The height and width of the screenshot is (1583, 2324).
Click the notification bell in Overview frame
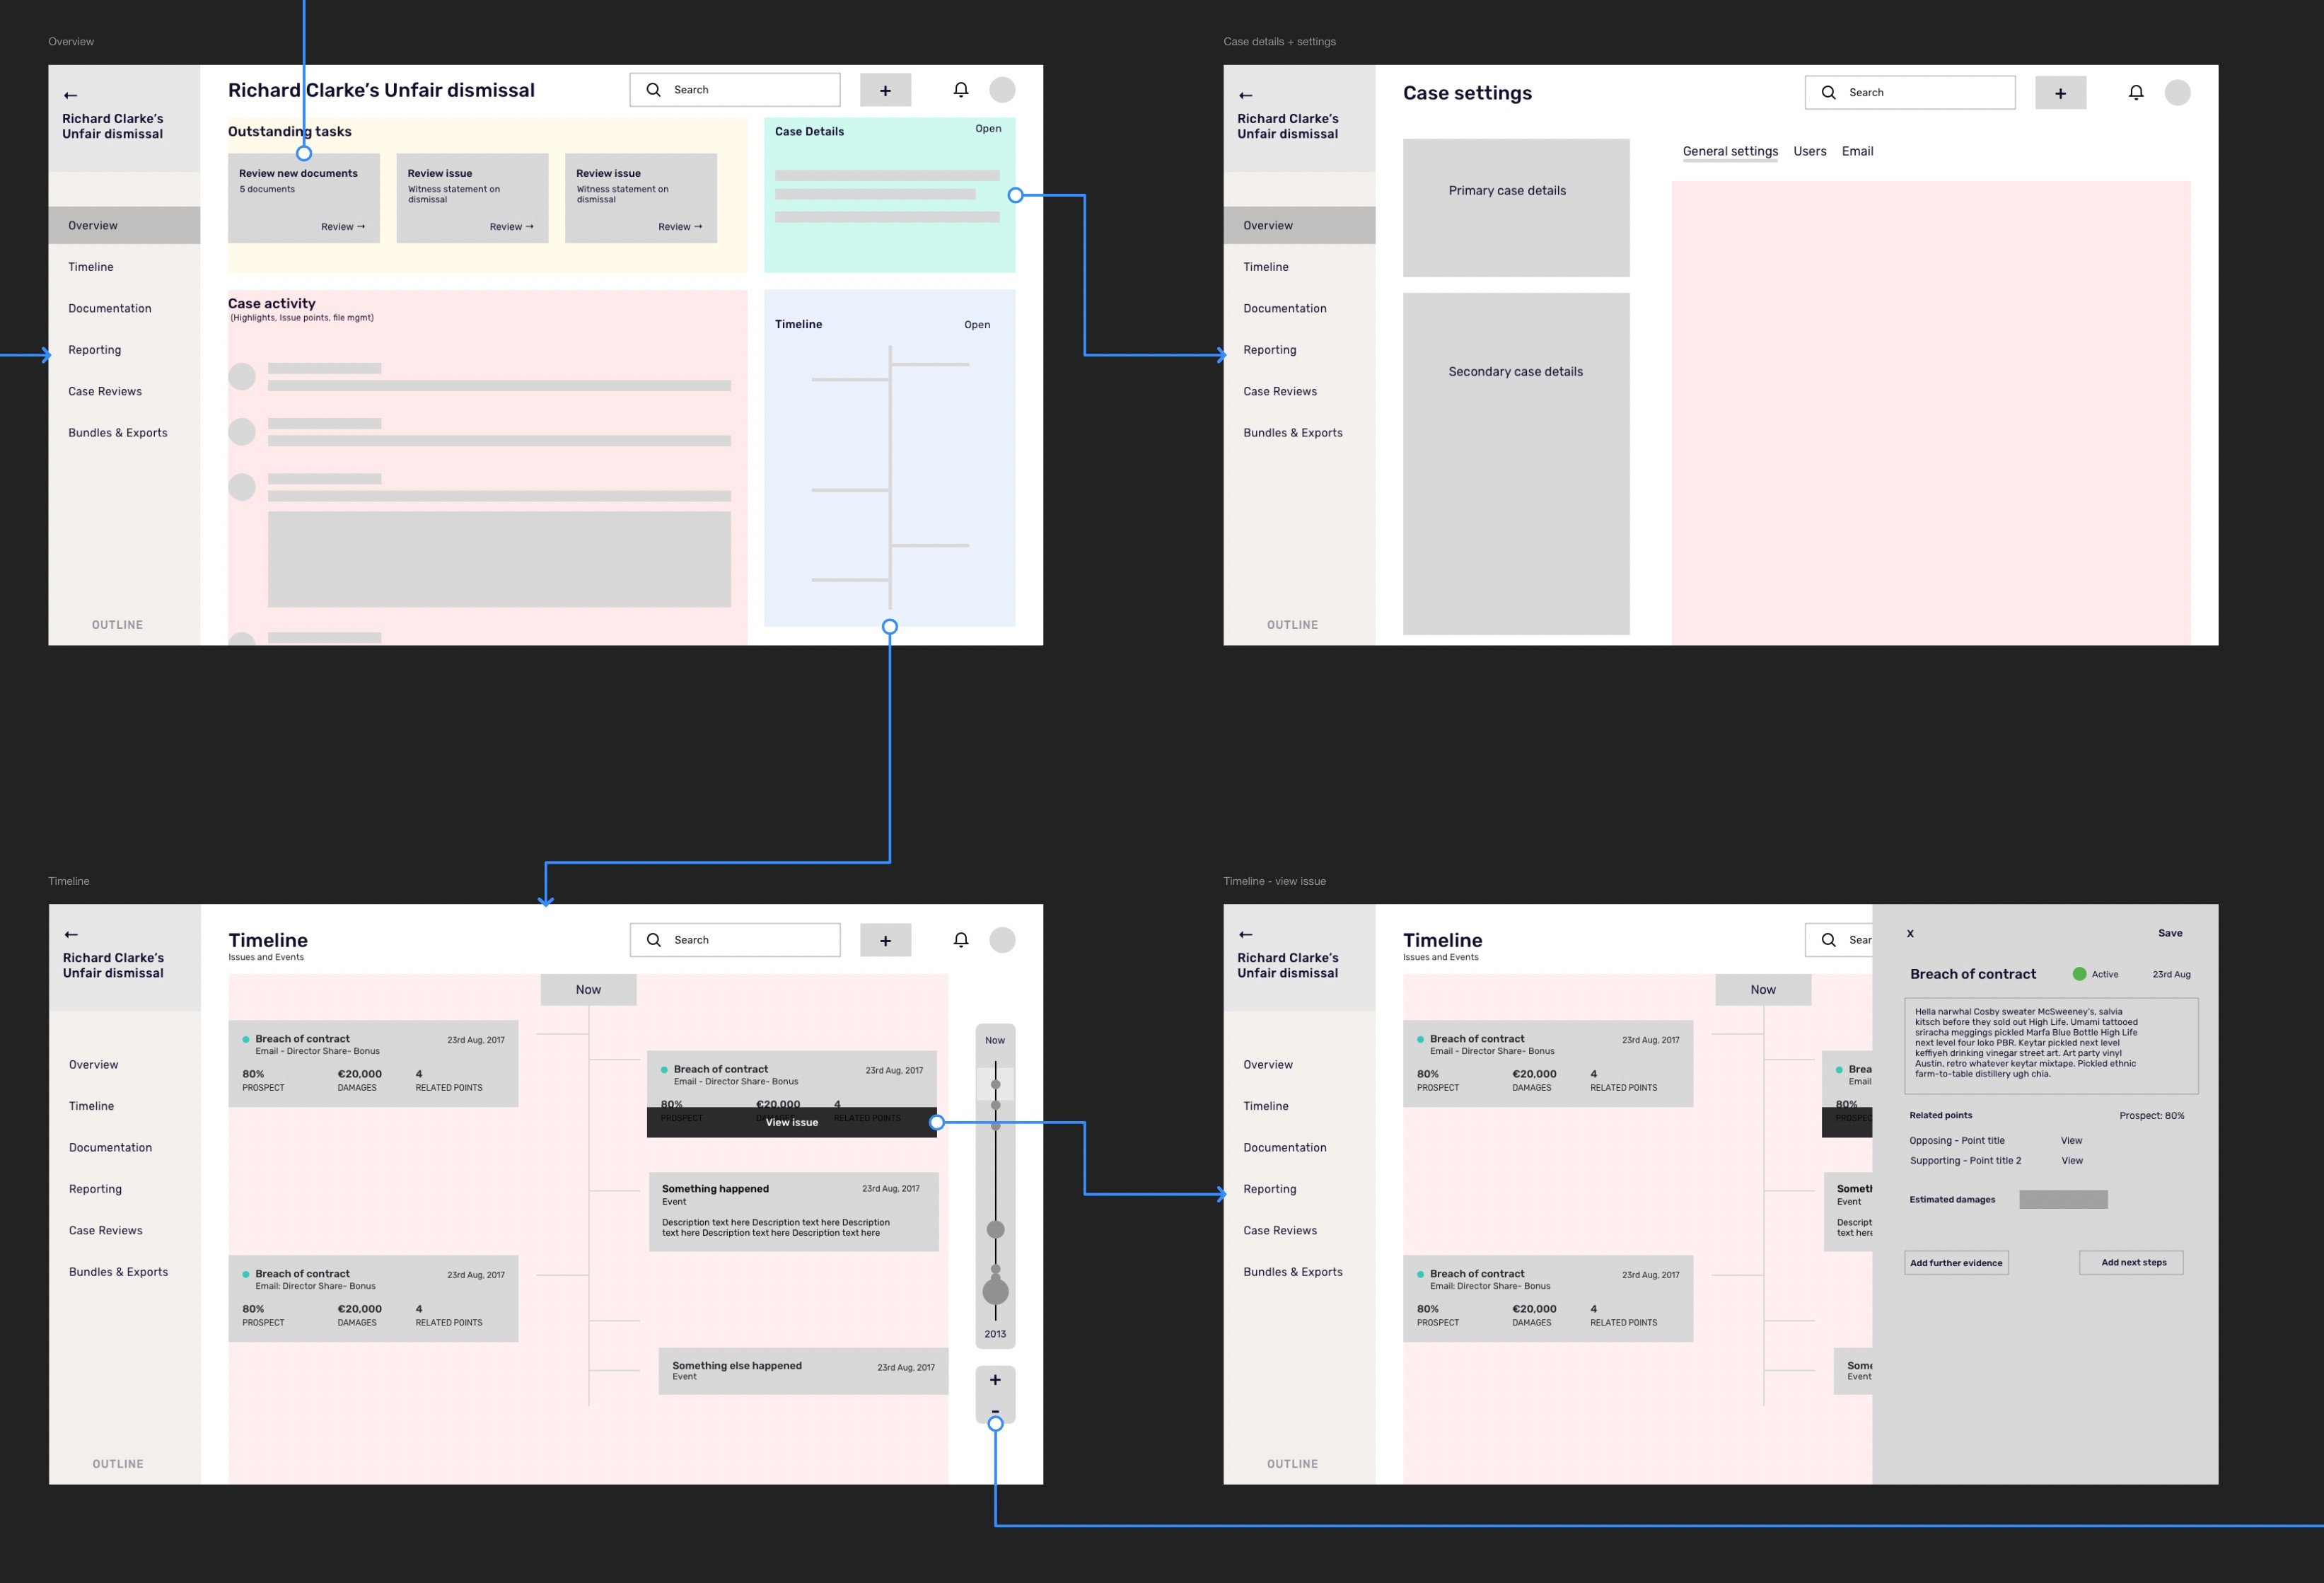(960, 90)
